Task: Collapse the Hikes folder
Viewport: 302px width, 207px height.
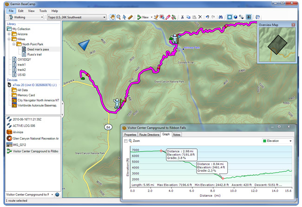Action: click(9, 39)
